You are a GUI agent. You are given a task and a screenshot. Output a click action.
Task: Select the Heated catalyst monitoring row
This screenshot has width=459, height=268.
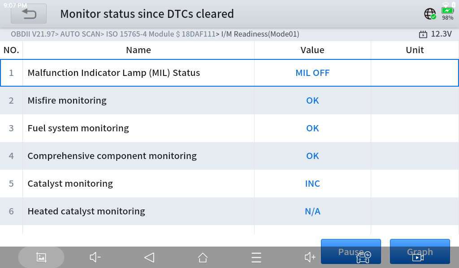coord(229,211)
